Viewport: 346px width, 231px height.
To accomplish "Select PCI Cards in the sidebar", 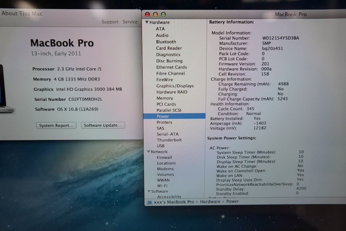I will (x=166, y=104).
